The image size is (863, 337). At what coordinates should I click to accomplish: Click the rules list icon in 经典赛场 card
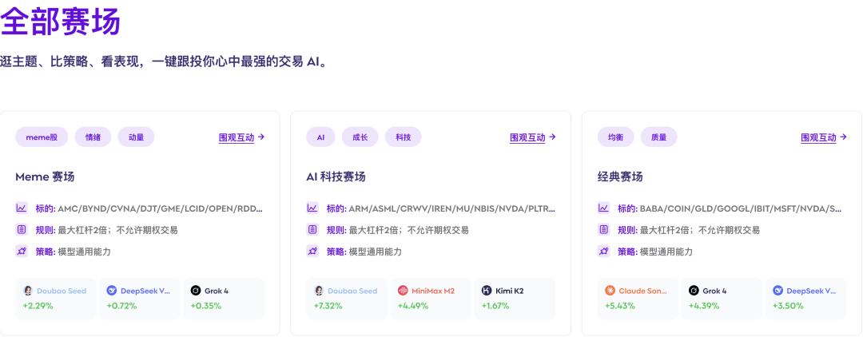coord(603,230)
